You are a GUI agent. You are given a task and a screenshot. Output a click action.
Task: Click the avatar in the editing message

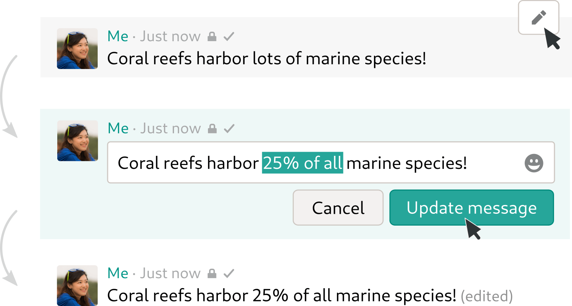coord(77,141)
